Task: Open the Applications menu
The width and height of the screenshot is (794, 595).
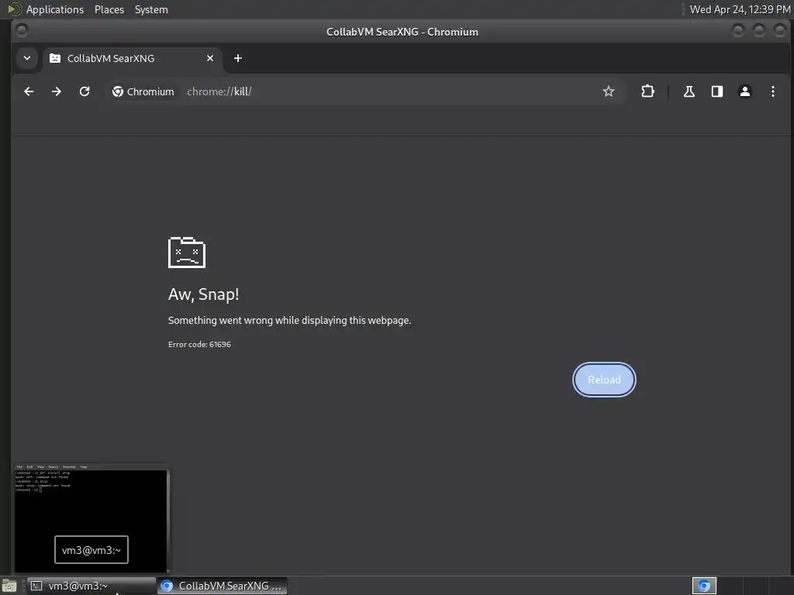Action: 55,9
